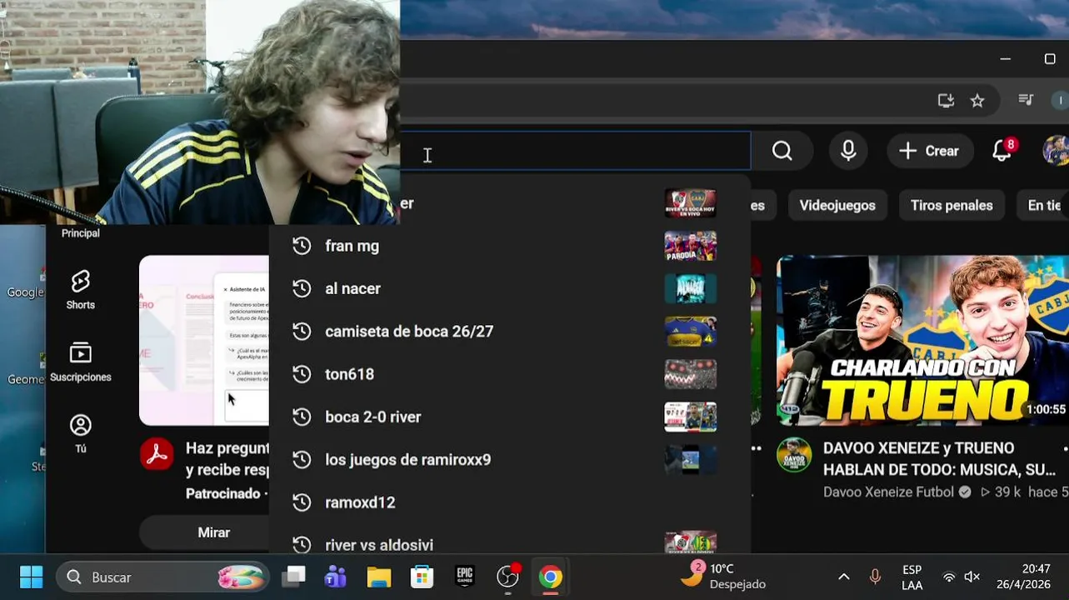The width and height of the screenshot is (1069, 600).
Task: Open File Explorer from taskbar
Action: pyautogui.click(x=379, y=577)
